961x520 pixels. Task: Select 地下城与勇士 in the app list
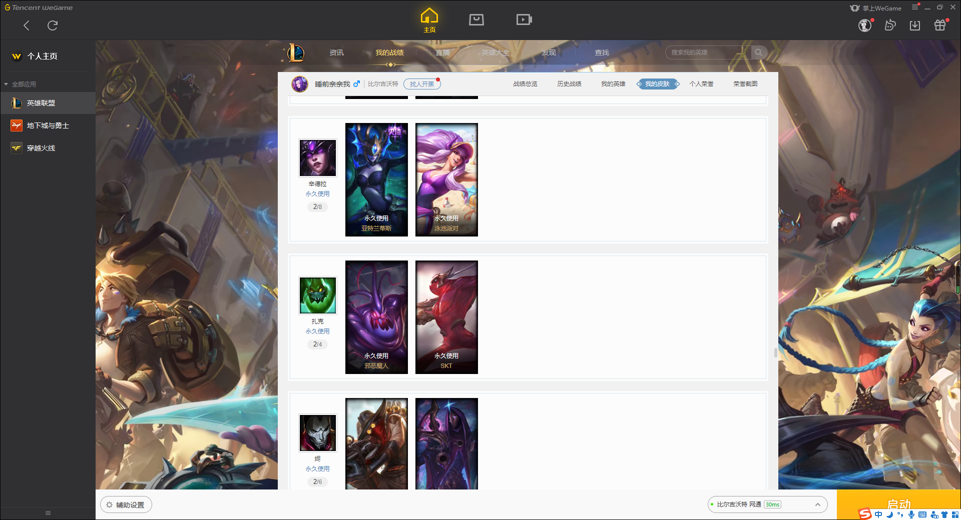tap(48, 125)
